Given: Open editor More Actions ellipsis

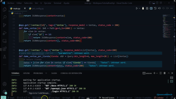Looking at the screenshot, I should [x=172, y=8].
